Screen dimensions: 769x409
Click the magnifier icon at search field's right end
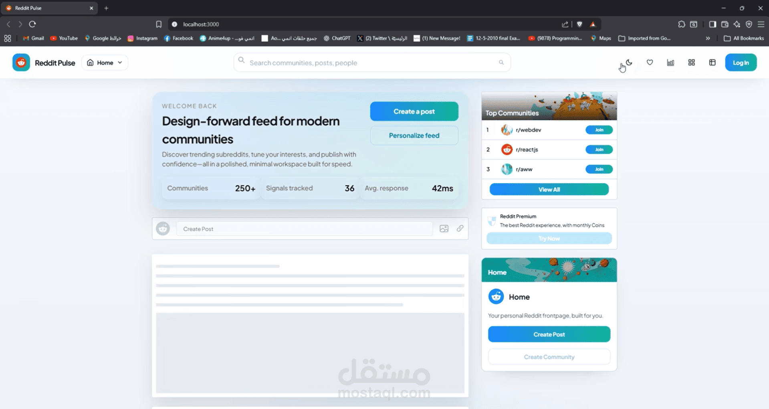501,63
